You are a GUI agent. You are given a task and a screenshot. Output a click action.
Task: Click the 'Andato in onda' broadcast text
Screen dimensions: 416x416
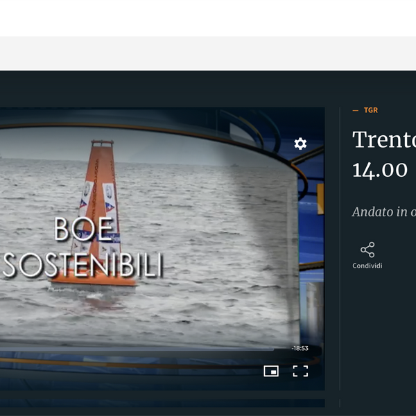click(384, 211)
